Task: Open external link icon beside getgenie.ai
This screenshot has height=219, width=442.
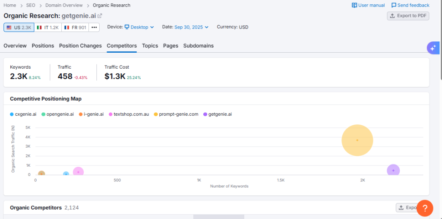Action: 100,16
